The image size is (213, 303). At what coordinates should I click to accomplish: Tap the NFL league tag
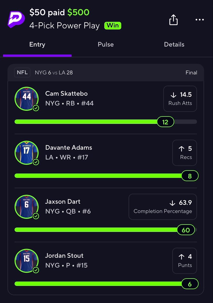click(22, 72)
